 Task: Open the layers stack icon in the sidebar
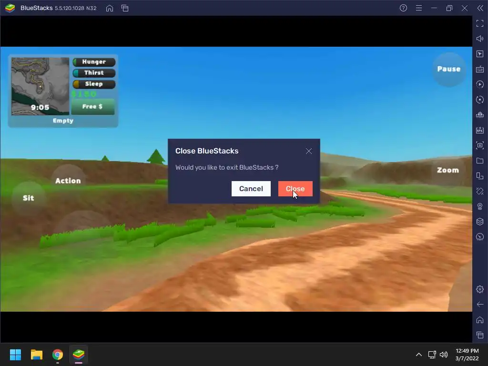point(480,222)
